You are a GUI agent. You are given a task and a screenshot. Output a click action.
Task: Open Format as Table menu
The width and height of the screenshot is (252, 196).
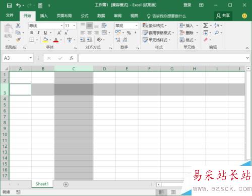[x=158, y=33]
